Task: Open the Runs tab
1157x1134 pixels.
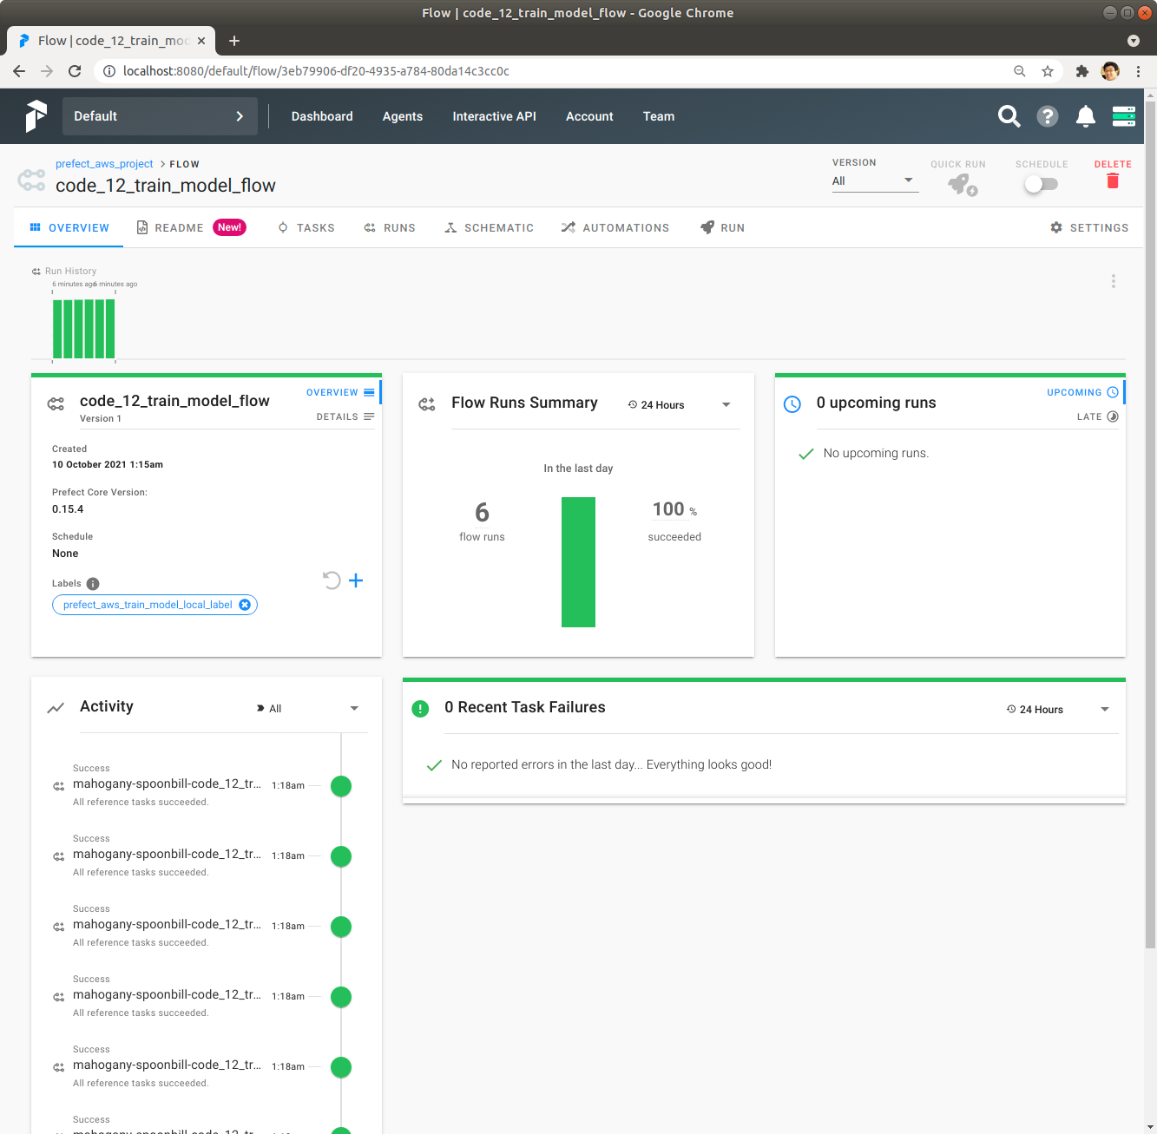Action: (389, 227)
